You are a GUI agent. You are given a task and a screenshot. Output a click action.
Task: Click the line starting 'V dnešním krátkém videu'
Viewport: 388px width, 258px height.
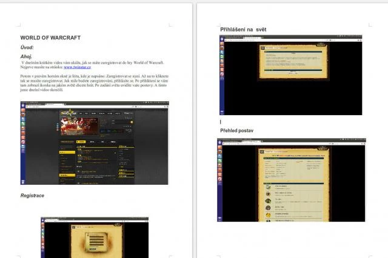(x=93, y=63)
